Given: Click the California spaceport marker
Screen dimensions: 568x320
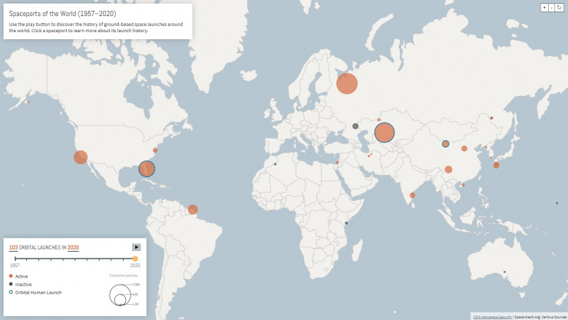Looking at the screenshot, I should (81, 157).
